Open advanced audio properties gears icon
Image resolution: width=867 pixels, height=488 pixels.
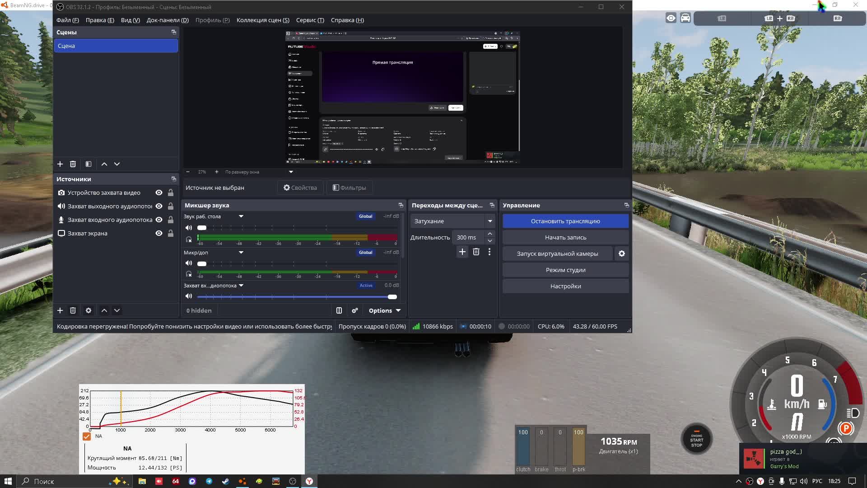click(x=355, y=310)
